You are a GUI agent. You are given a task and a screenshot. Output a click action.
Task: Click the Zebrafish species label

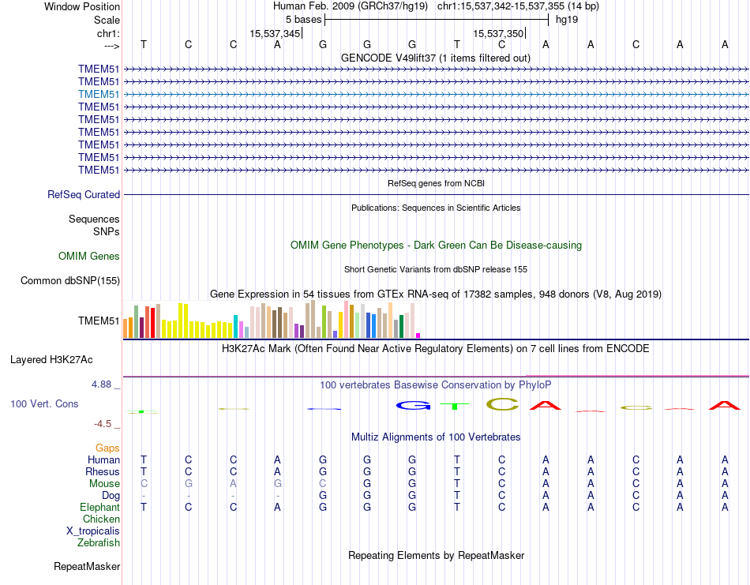pos(99,543)
